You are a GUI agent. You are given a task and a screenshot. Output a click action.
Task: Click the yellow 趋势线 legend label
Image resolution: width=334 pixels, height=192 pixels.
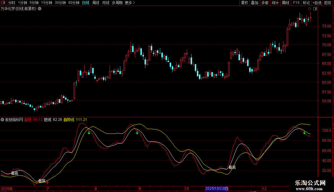click(69, 120)
